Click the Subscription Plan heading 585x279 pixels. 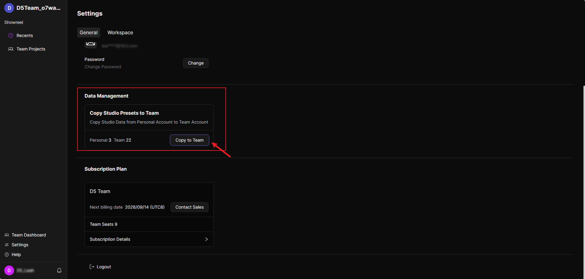coord(106,169)
